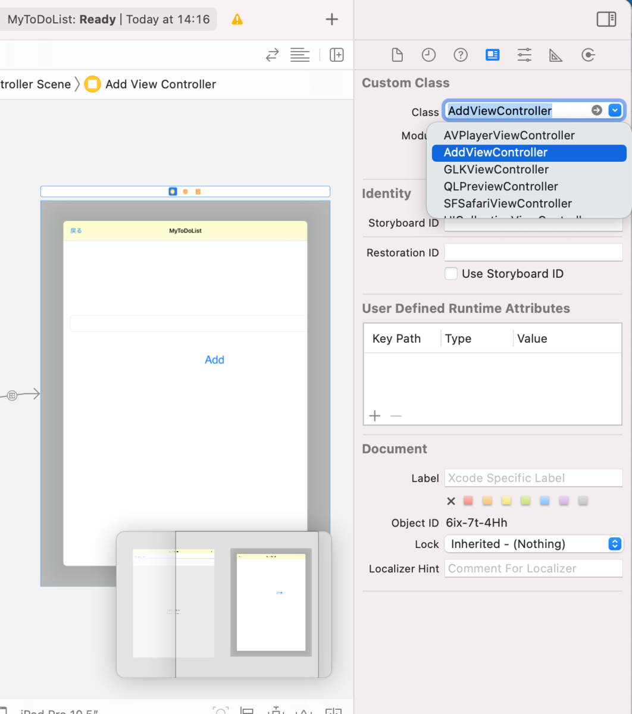Add a runtime attribute with the plus button
The width and height of the screenshot is (632, 714).
pyautogui.click(x=374, y=416)
